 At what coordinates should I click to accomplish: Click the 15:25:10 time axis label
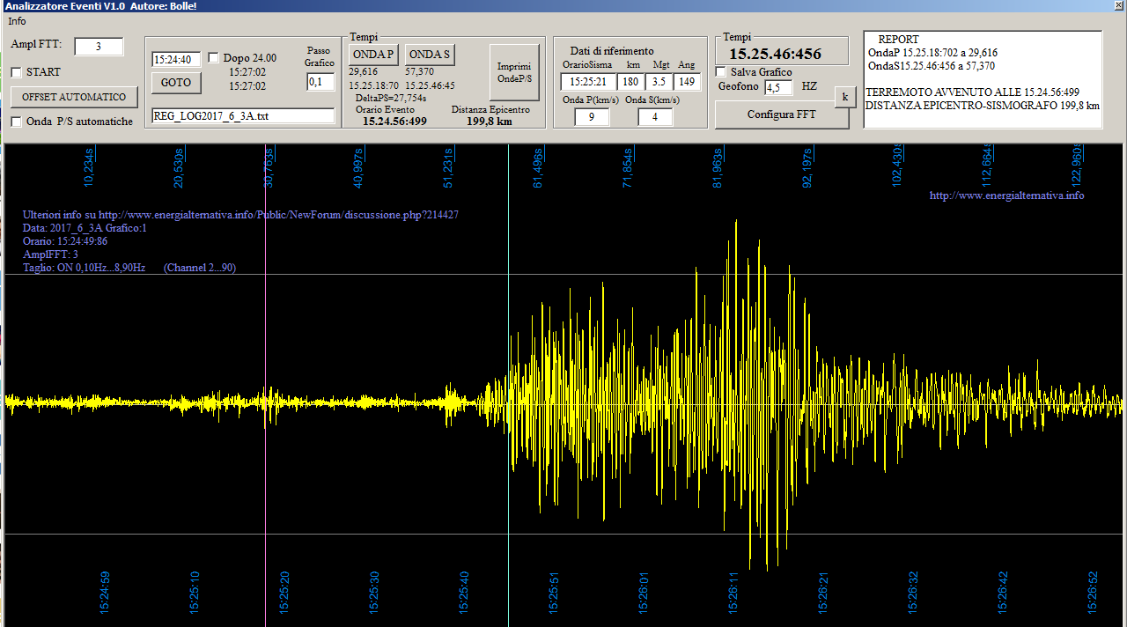click(x=195, y=592)
